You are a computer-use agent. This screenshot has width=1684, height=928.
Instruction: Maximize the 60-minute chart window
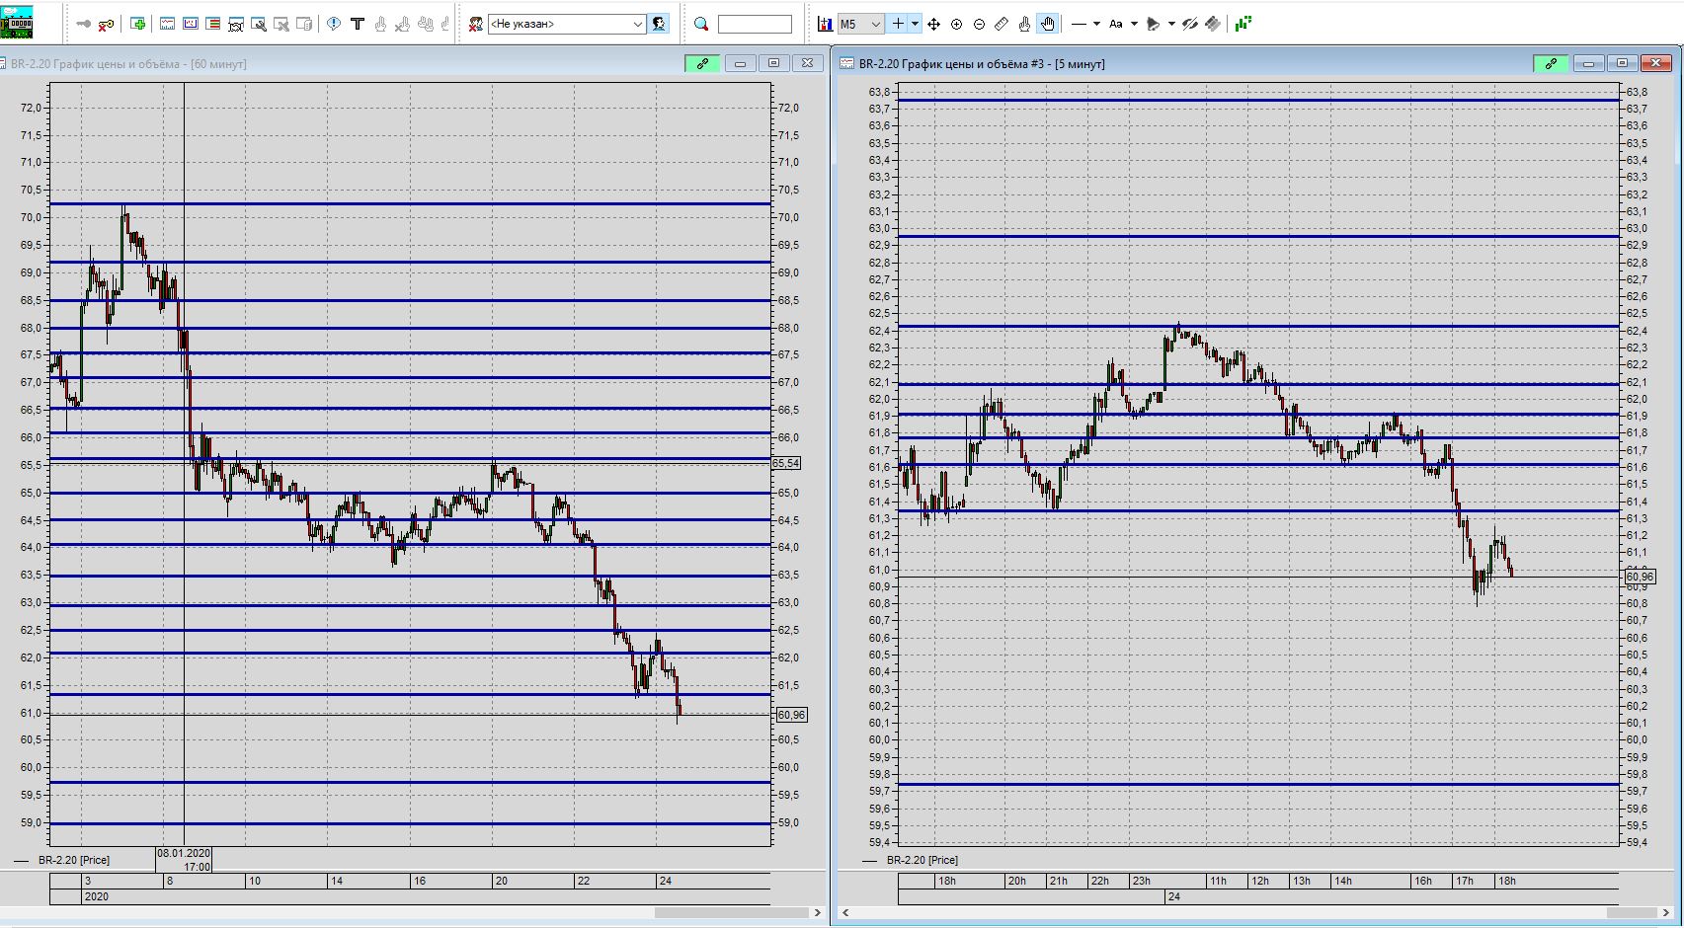(773, 63)
